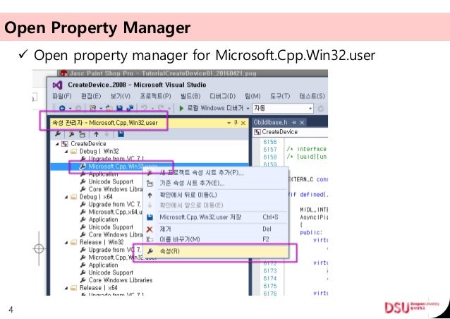Open the 파일(F) menu
Viewport: 450px width, 319px height.
(x=61, y=96)
